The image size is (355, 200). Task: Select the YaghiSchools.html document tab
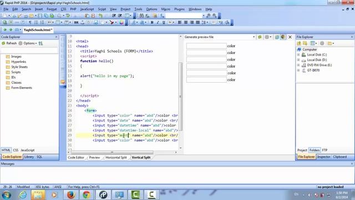(38, 29)
